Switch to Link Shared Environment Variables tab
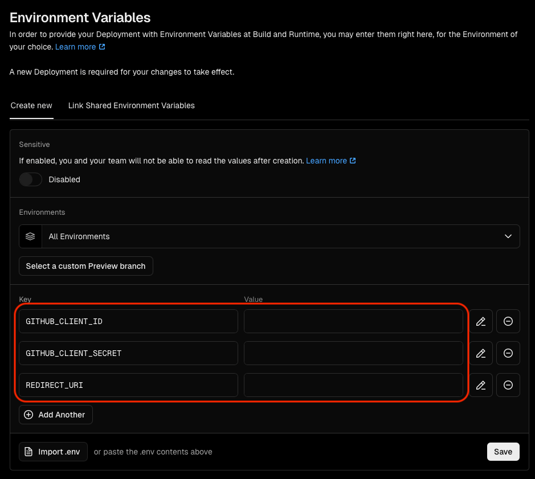The height and width of the screenshot is (479, 535). pyautogui.click(x=131, y=105)
